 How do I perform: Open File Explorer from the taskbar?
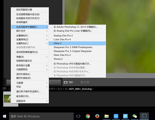tap(106, 116)
